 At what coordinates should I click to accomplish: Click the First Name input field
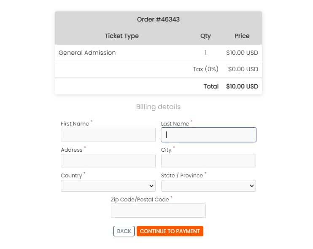[x=108, y=135]
